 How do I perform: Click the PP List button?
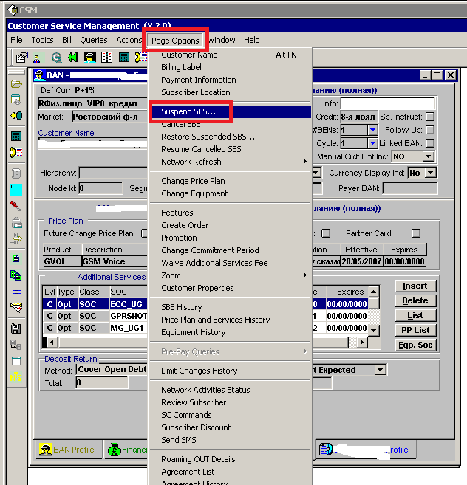(x=415, y=330)
